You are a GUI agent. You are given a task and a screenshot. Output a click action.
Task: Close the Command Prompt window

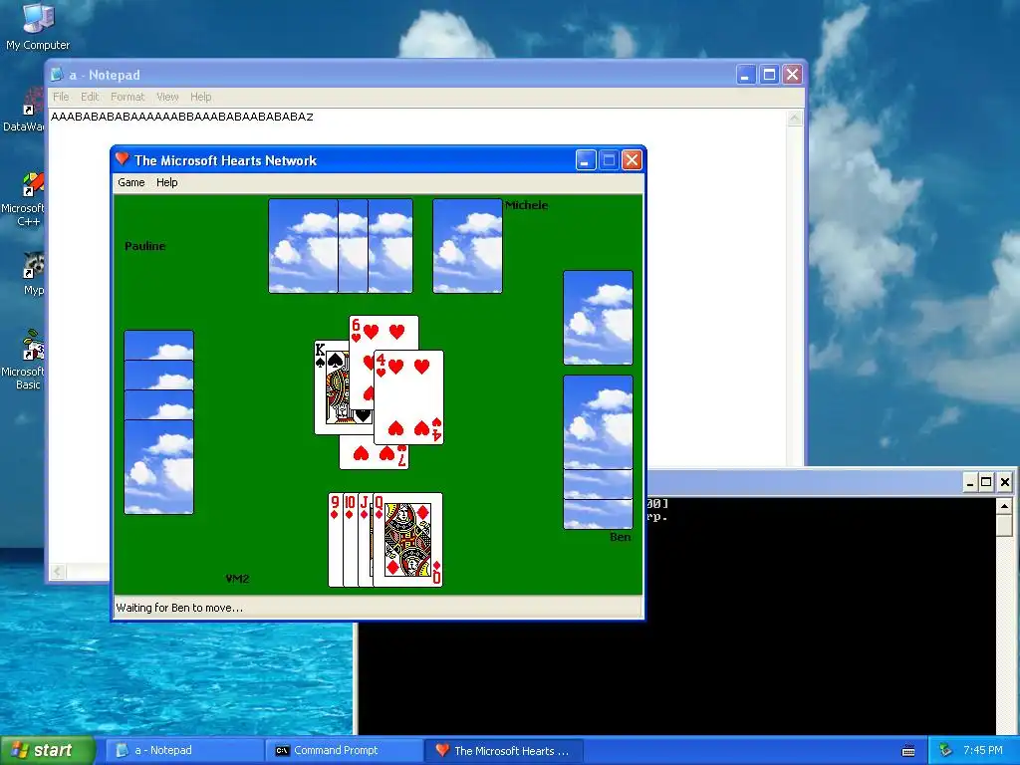[x=1004, y=482]
